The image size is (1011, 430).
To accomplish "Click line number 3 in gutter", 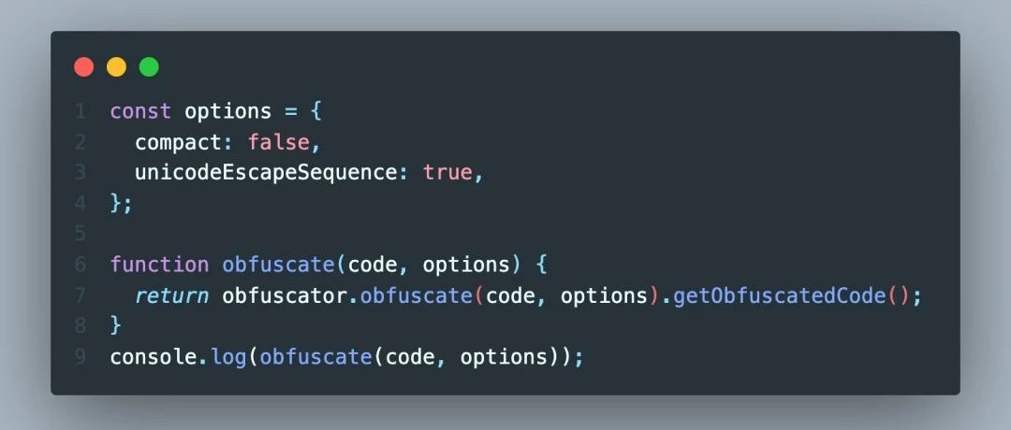I will [x=81, y=173].
